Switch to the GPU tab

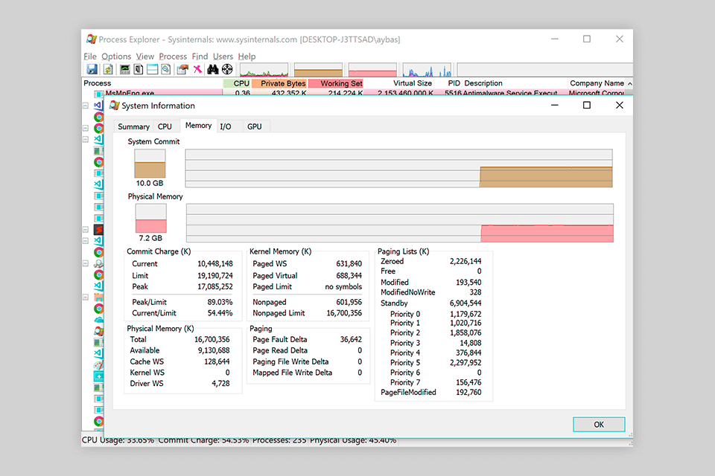tap(254, 126)
